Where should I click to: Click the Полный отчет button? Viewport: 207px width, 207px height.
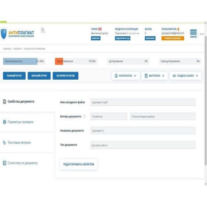14,76
